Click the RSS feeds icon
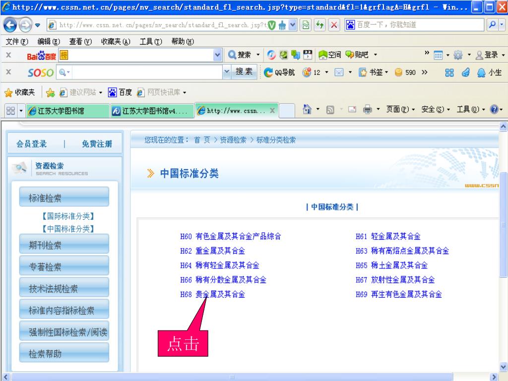 (330, 110)
